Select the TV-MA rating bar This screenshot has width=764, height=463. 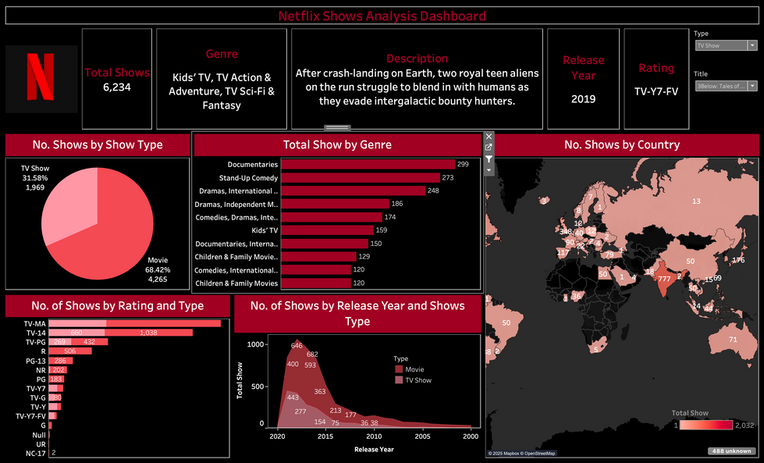click(134, 323)
